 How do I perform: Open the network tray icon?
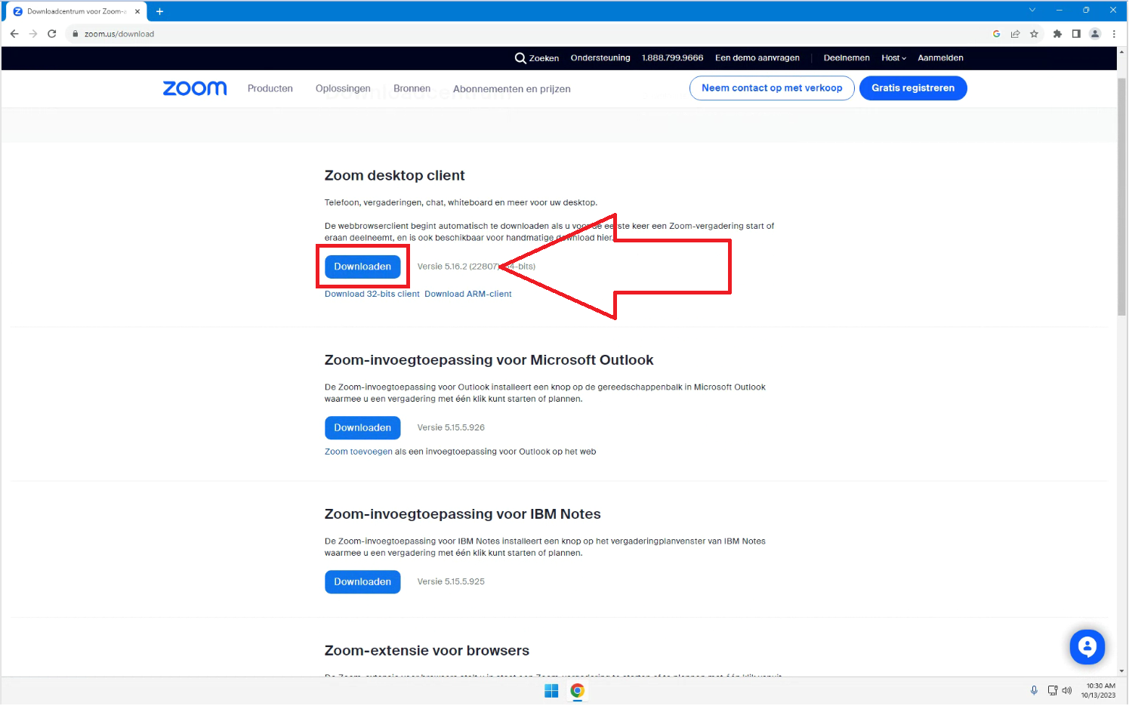pos(1053,690)
